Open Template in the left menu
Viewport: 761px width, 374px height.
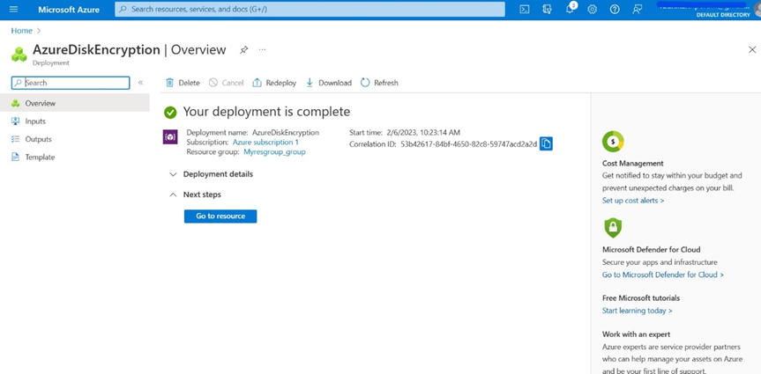pos(75,157)
